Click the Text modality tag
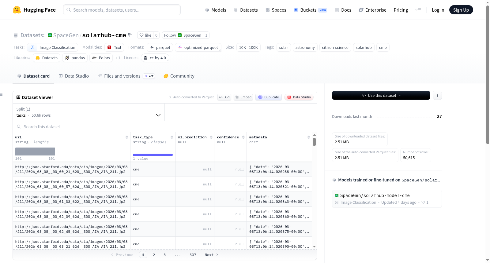The height and width of the screenshot is (263, 490). (x=115, y=47)
